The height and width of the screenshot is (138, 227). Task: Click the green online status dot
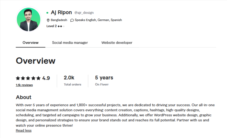(x=47, y=13)
